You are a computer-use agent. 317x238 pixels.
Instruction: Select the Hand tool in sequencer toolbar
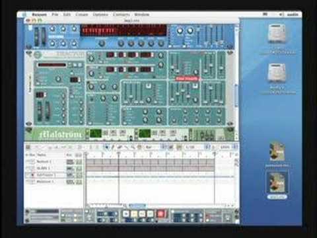pos(139,147)
